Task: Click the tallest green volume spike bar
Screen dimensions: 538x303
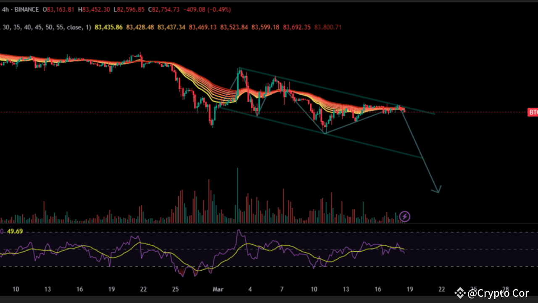Action: (x=237, y=194)
